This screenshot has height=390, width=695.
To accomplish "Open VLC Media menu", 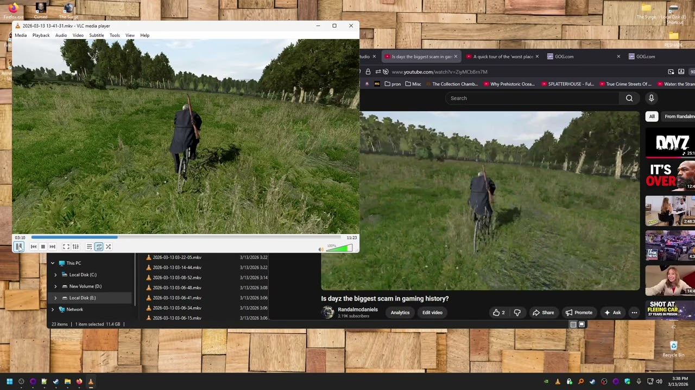I will (x=21, y=35).
